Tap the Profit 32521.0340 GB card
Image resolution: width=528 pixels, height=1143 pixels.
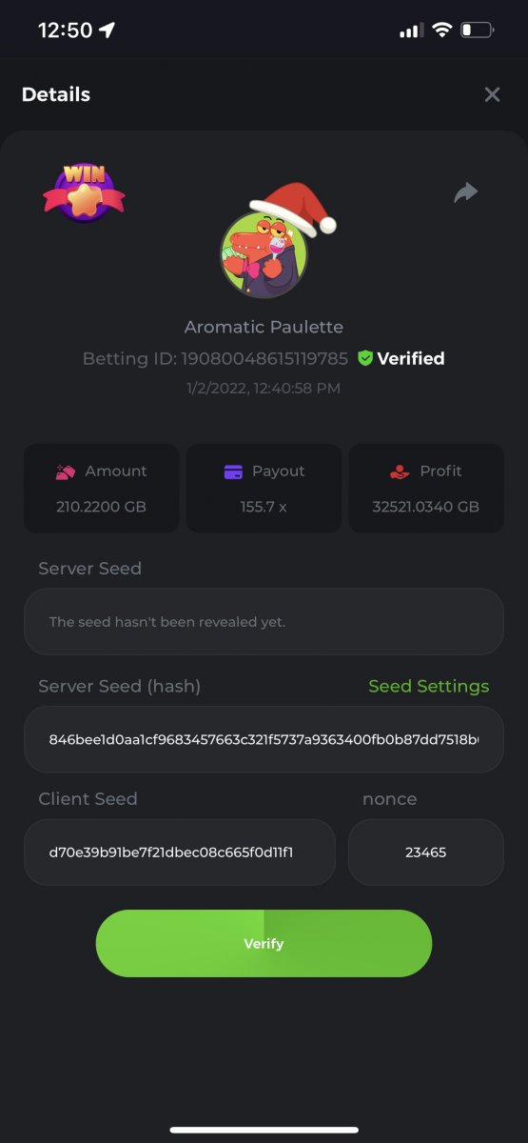coord(426,488)
